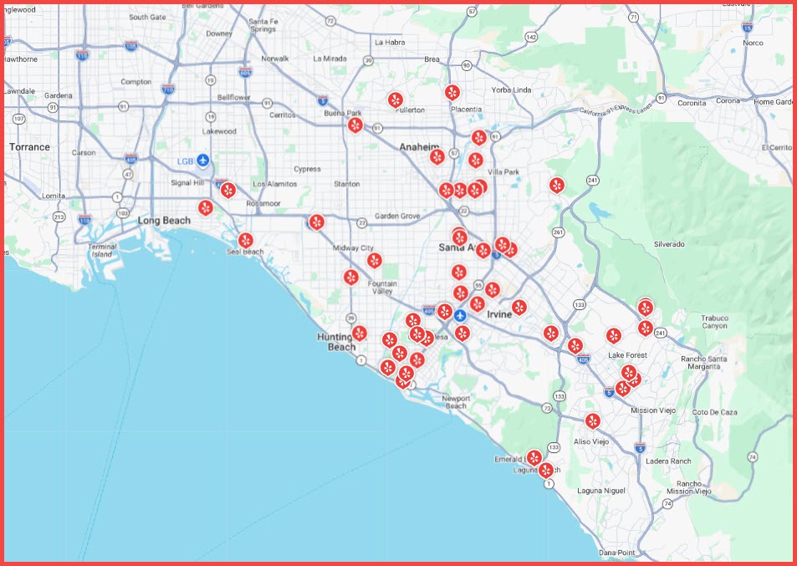Image resolution: width=797 pixels, height=566 pixels.
Task: Click the blue airport icon near Irvine
Action: [459, 315]
